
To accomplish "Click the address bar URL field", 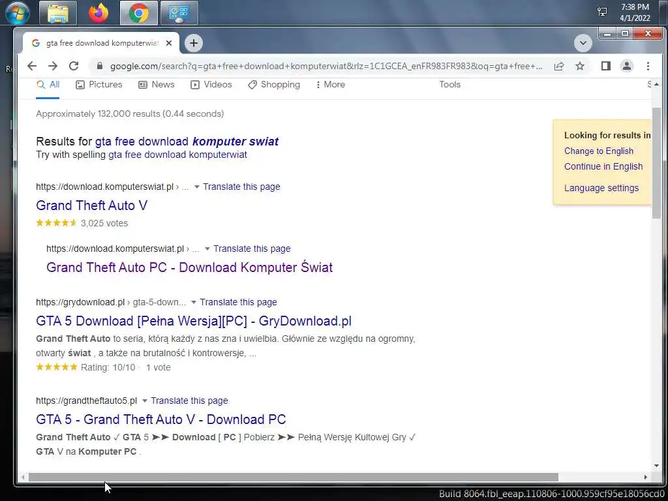I will click(326, 66).
